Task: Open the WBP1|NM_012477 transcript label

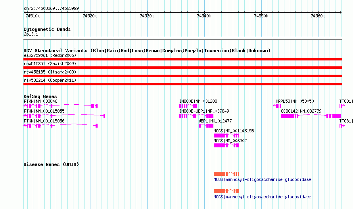Action: pos(215,121)
